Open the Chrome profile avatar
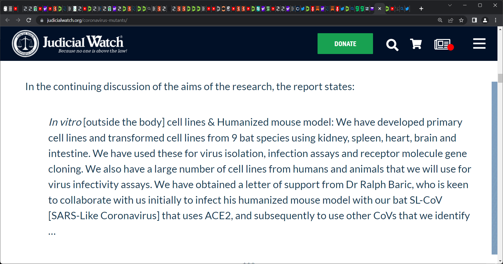The width and height of the screenshot is (503, 264). (x=485, y=20)
